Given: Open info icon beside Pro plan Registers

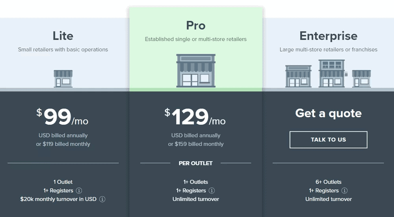Looking at the screenshot, I should (x=212, y=191).
